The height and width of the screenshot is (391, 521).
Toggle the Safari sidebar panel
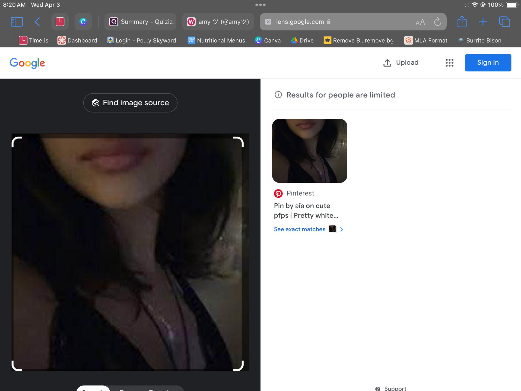click(x=17, y=22)
